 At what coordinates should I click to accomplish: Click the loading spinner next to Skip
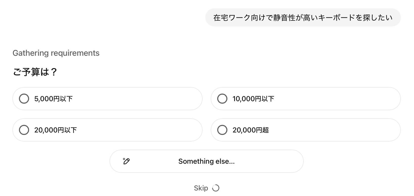point(216,188)
